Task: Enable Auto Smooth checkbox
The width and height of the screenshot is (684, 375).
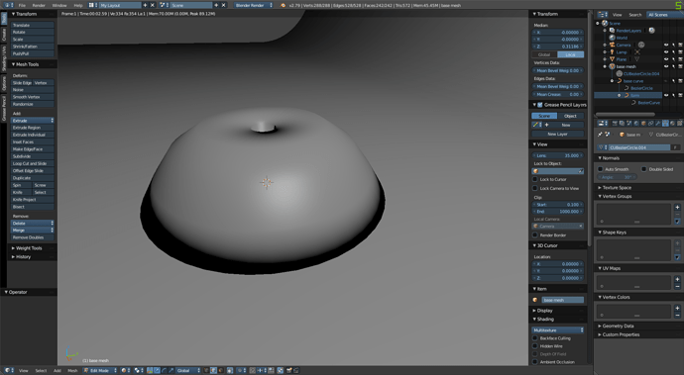Action: click(601, 169)
